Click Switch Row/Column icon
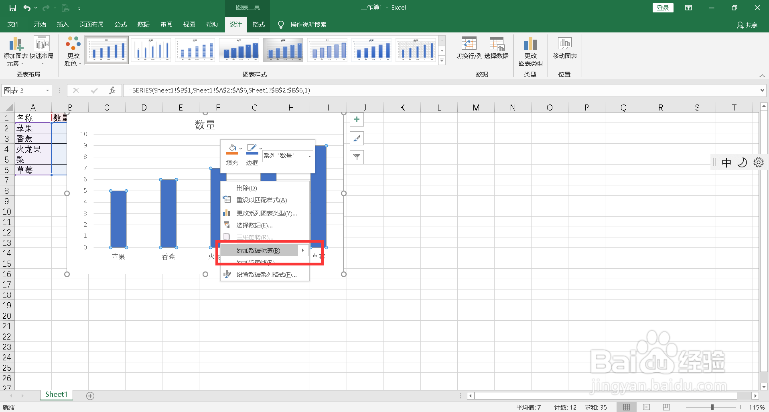 [x=469, y=48]
